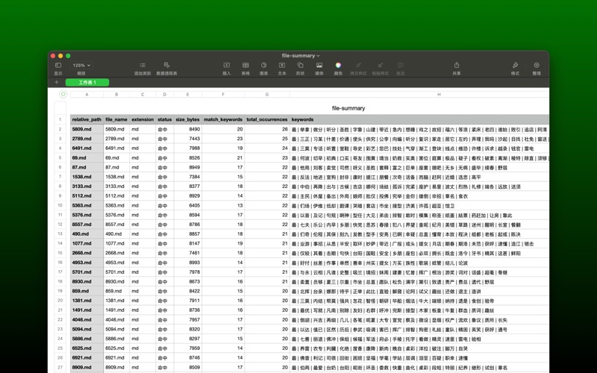The width and height of the screenshot is (597, 373).
Task: Click the 共享 share icon
Action: (x=457, y=65)
